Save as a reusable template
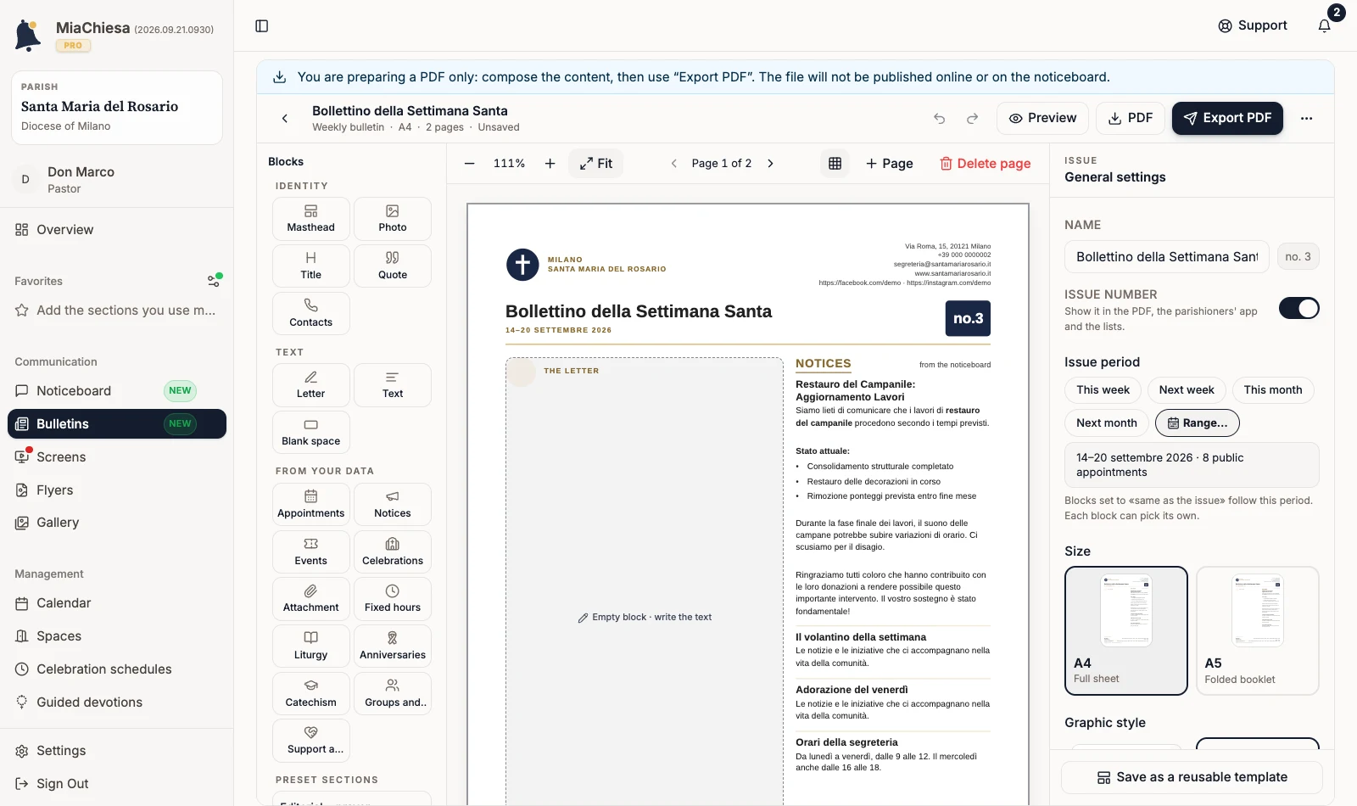This screenshot has height=806, width=1357. (x=1192, y=777)
